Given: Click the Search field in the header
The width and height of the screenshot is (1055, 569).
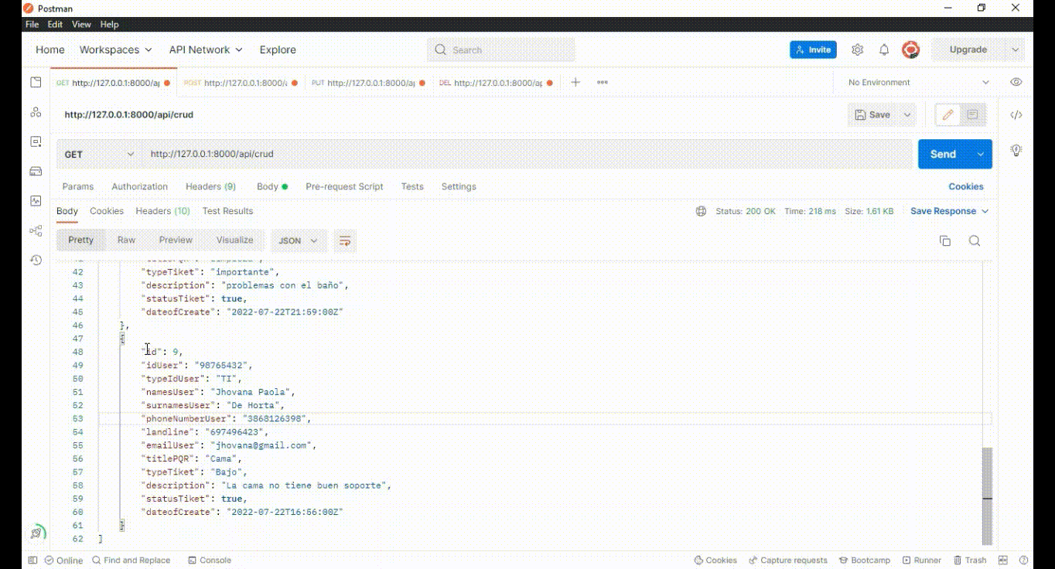Looking at the screenshot, I should pos(500,49).
